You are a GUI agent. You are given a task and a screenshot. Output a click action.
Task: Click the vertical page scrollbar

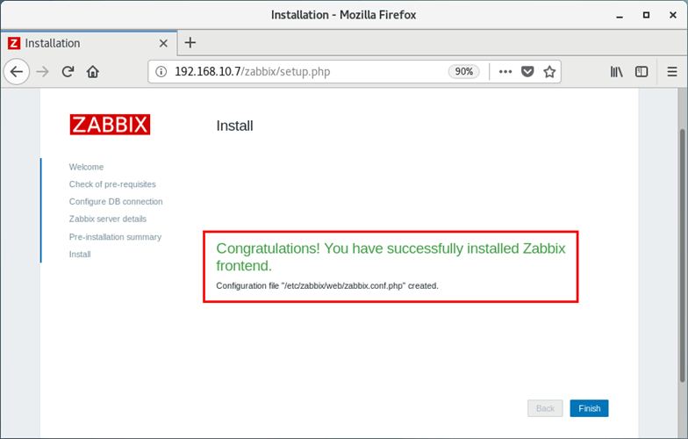pos(683,255)
